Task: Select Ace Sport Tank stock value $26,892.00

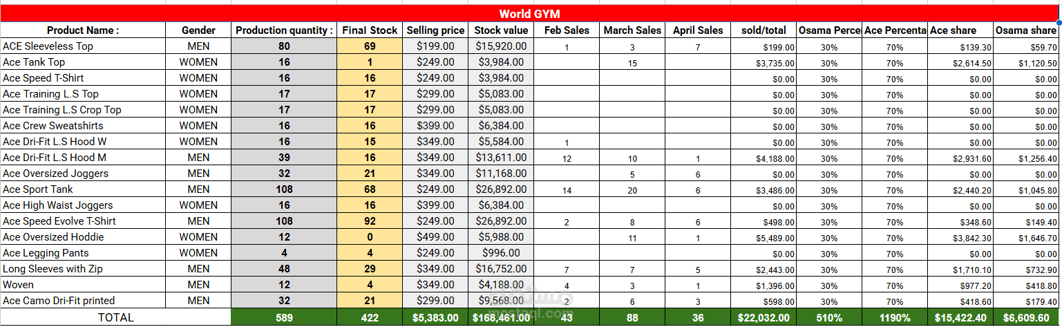Action: click(501, 189)
